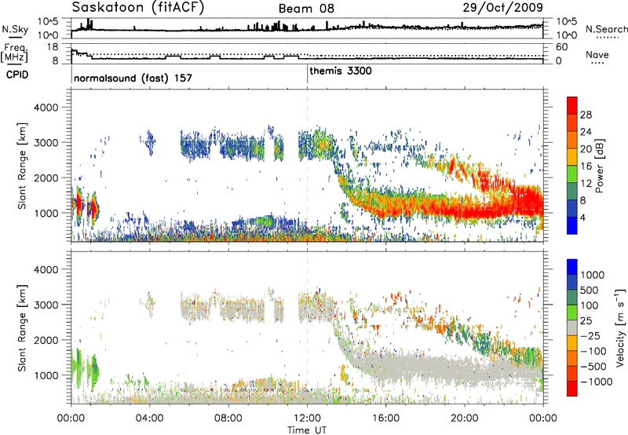The width and height of the screenshot is (628, 435).
Task: Click the 'themis 3300' CPID text
Action: click(x=341, y=71)
